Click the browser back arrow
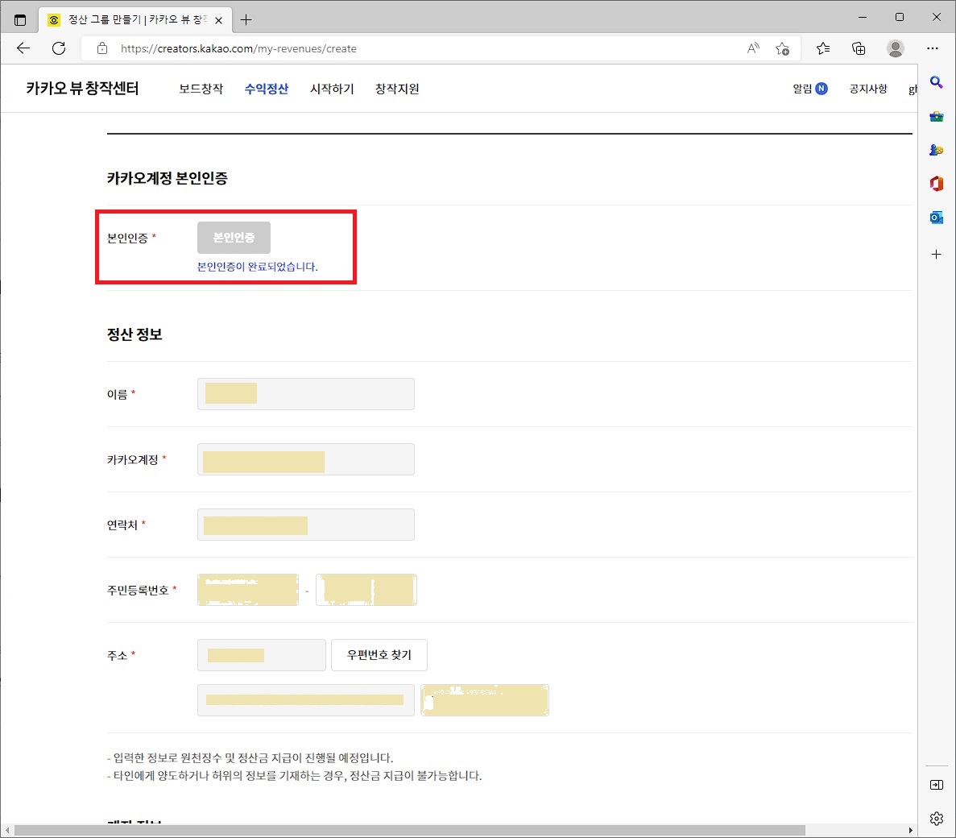956x838 pixels. [x=23, y=48]
